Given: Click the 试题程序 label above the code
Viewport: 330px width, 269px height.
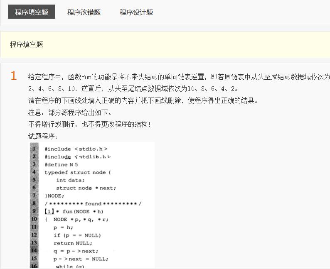Looking at the screenshot, I should pos(43,136).
